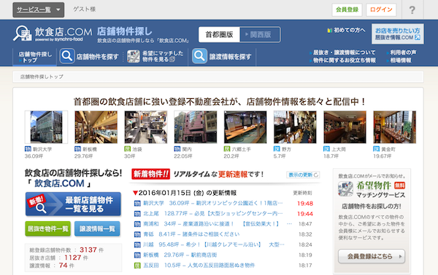Click the map icon for 希望にマッチした物件を見る
The image size is (438, 275).
coord(134,56)
